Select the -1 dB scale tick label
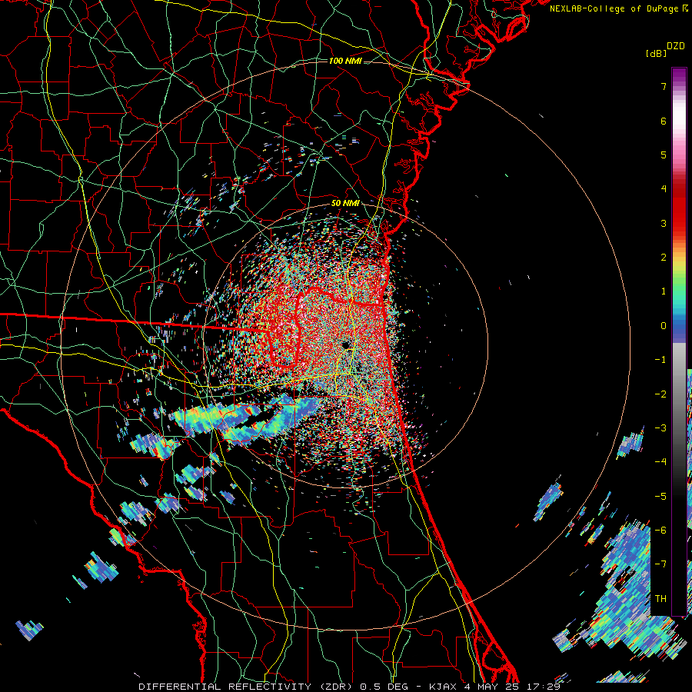The image size is (692, 692). coord(660,360)
